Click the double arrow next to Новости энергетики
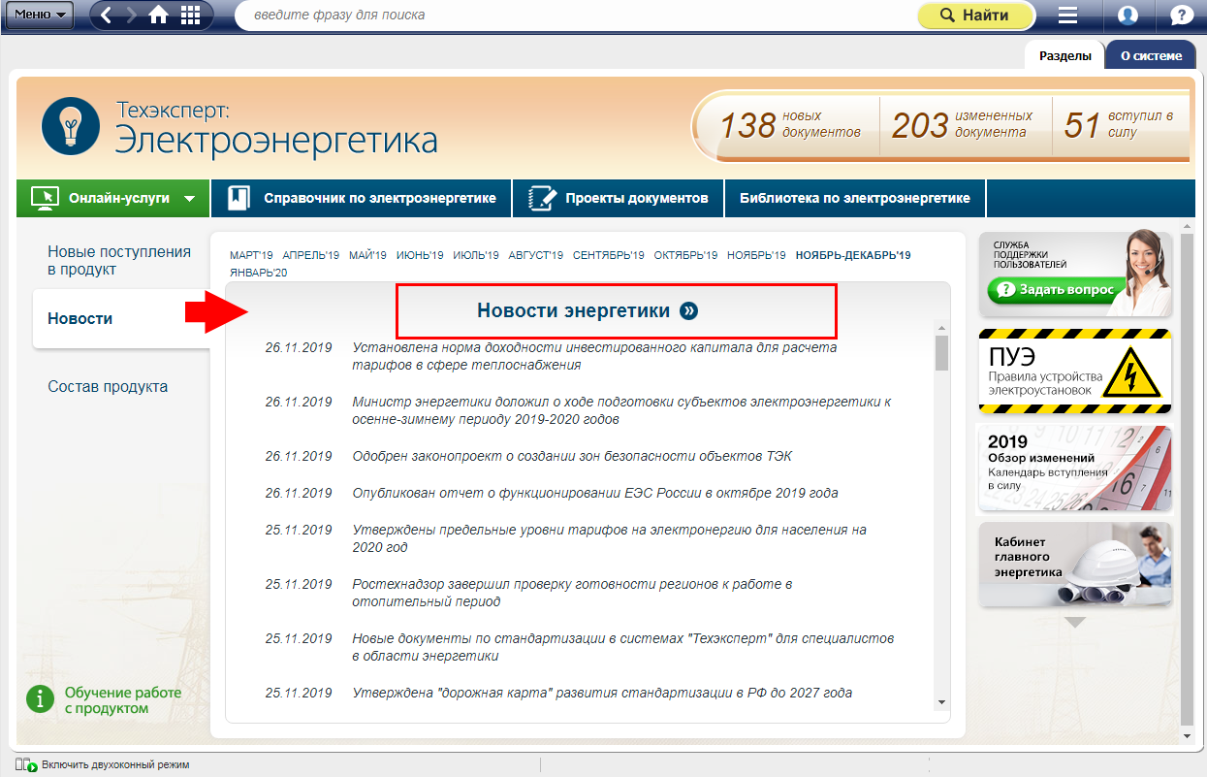This screenshot has height=777, width=1207. [688, 311]
